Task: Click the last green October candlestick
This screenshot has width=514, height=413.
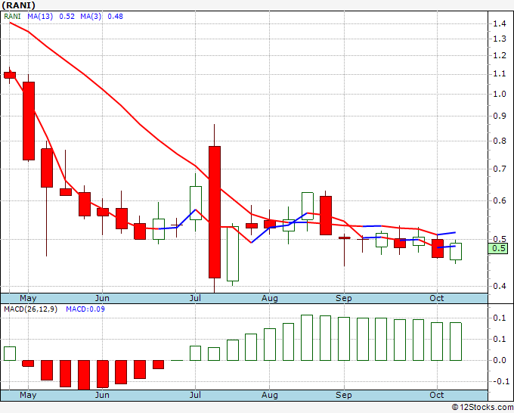Action: [456, 251]
